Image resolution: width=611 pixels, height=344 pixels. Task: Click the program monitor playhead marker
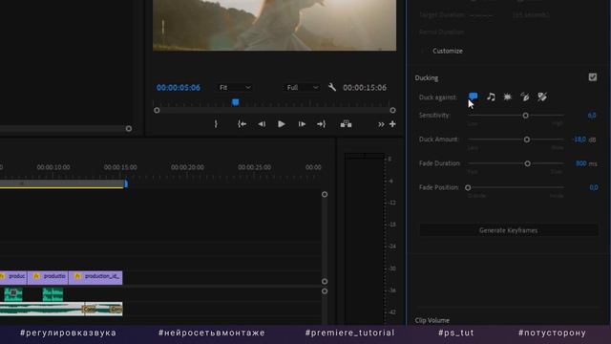236,102
